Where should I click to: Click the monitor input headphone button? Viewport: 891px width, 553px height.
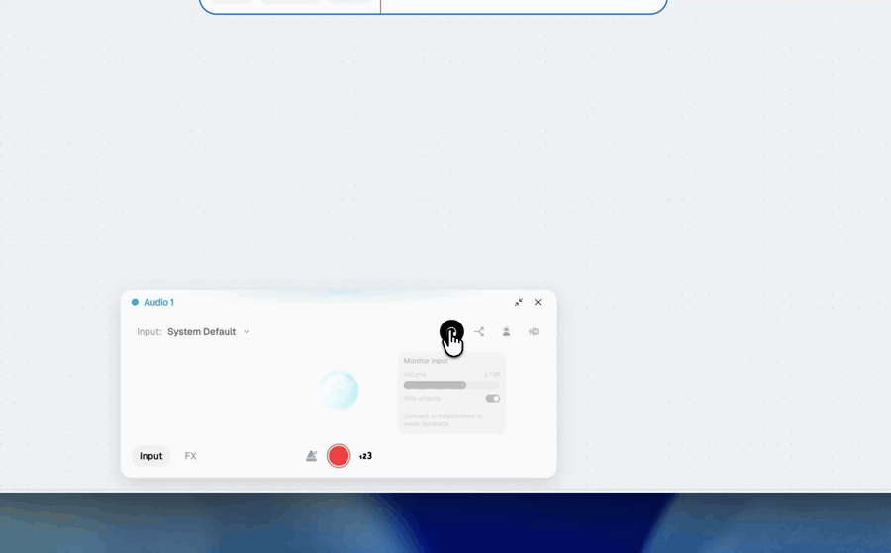pos(451,332)
